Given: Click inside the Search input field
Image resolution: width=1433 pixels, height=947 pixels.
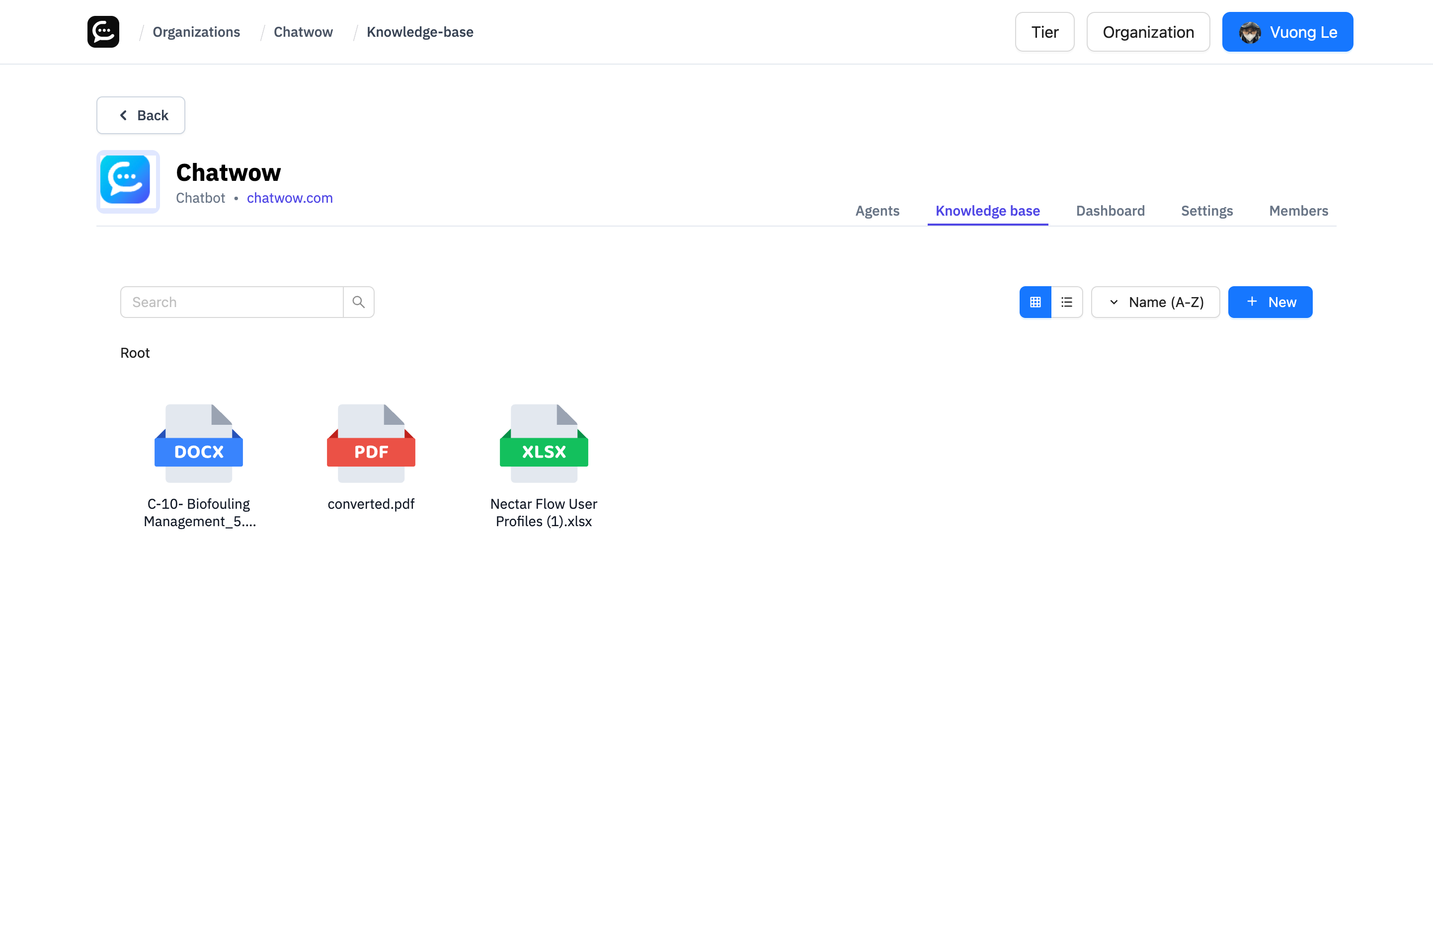Looking at the screenshot, I should click(231, 302).
